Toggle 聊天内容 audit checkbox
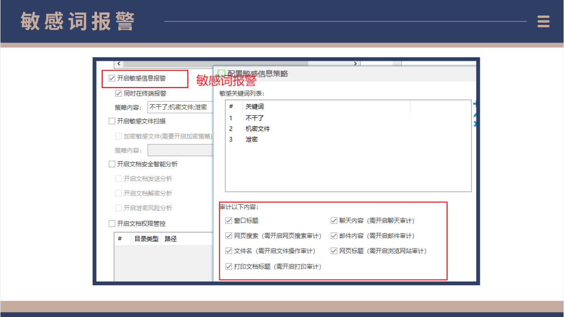564x317 pixels. coord(334,221)
